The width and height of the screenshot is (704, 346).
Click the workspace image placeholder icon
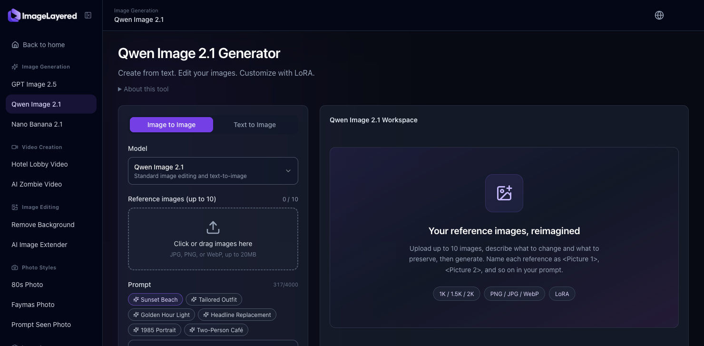pyautogui.click(x=504, y=193)
